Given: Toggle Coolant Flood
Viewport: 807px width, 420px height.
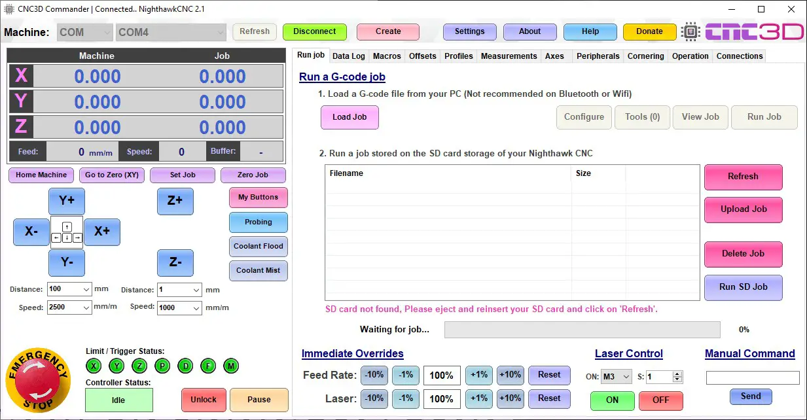Looking at the screenshot, I should (259, 247).
